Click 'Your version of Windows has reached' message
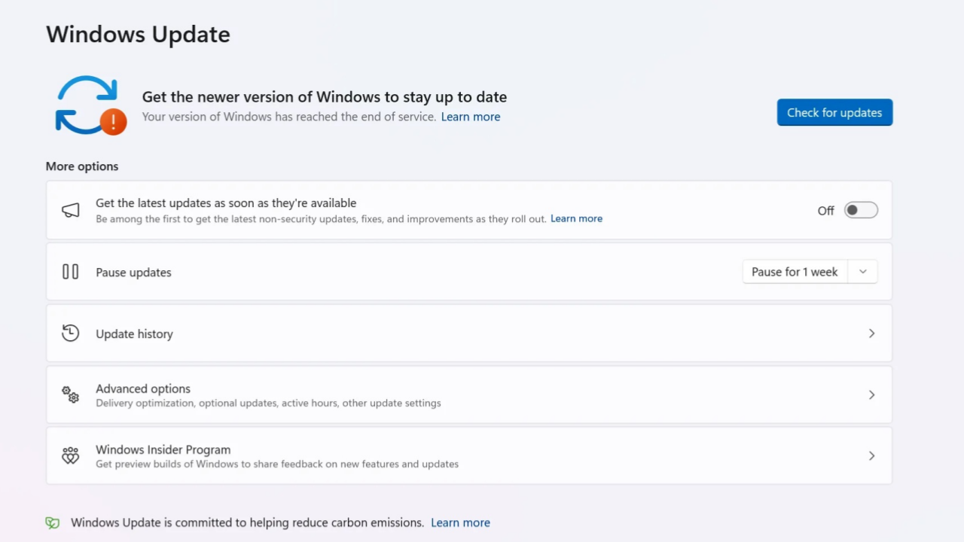 point(289,117)
